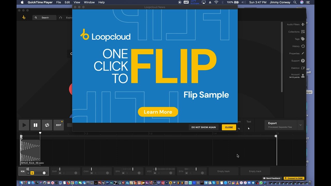Open Siri from the menu bar
Screen dimensions: 331x186
point(302,2)
